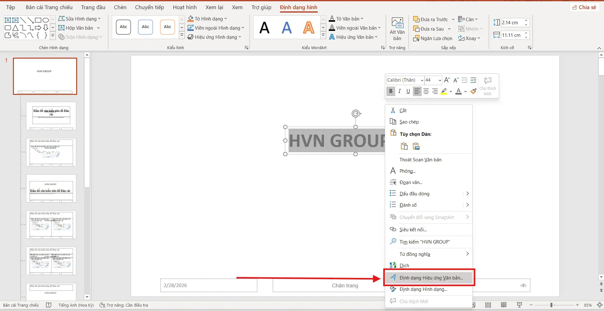604x311 pixels.
Task: Open the Calibri font name dropdown
Action: pos(422,80)
